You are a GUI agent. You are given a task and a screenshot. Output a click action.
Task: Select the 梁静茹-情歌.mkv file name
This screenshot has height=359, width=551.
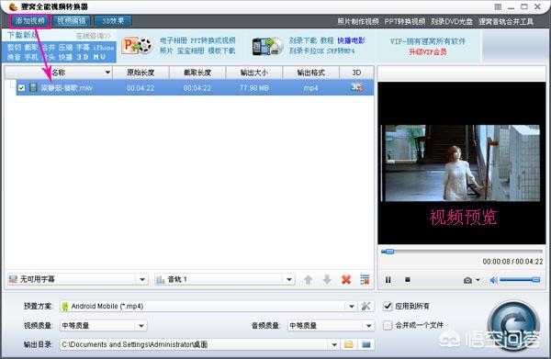[x=67, y=88]
